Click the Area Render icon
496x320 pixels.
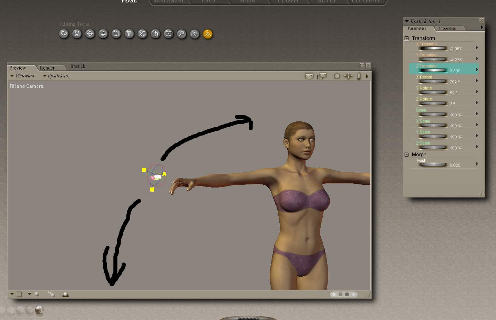coord(322,76)
